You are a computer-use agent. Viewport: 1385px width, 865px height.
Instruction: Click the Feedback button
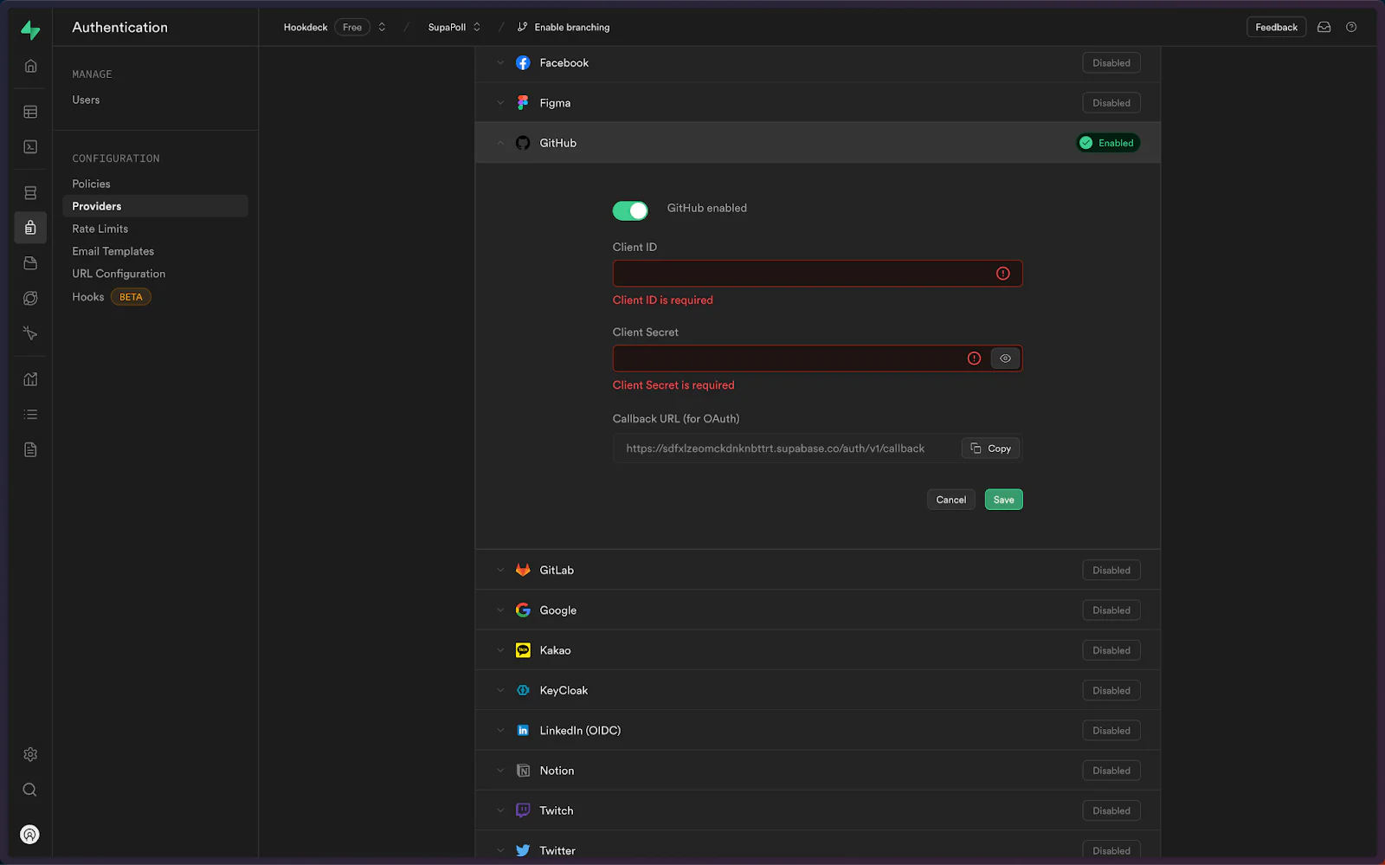click(1276, 27)
